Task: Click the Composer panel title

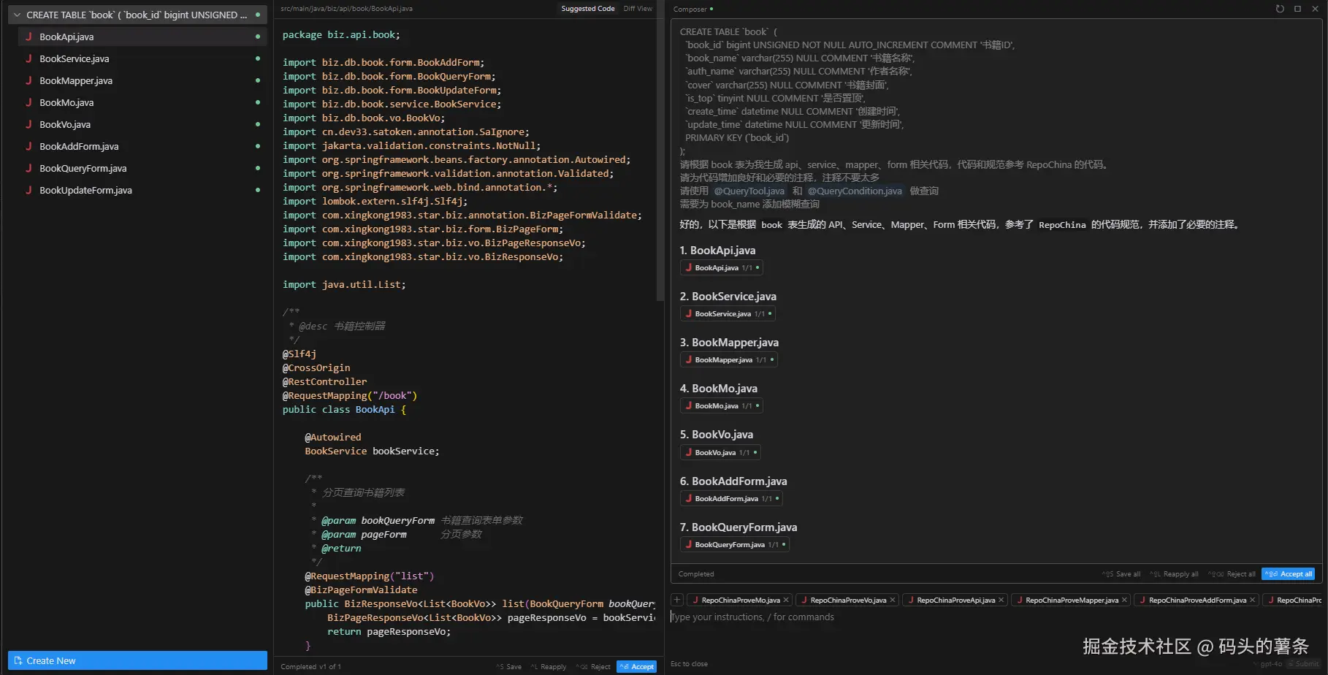Action: pos(690,9)
